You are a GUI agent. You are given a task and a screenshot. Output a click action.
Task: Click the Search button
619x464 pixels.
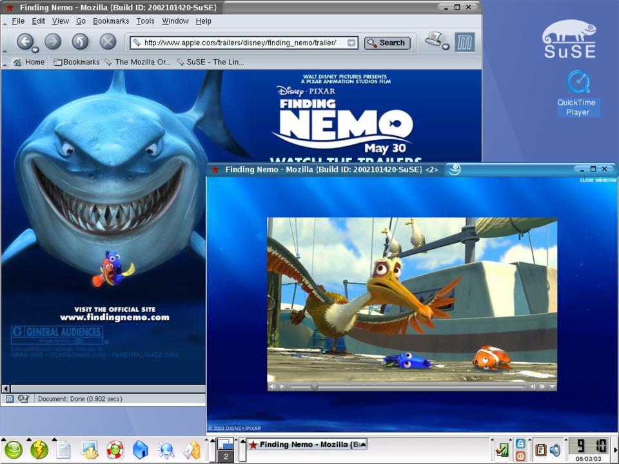(388, 43)
